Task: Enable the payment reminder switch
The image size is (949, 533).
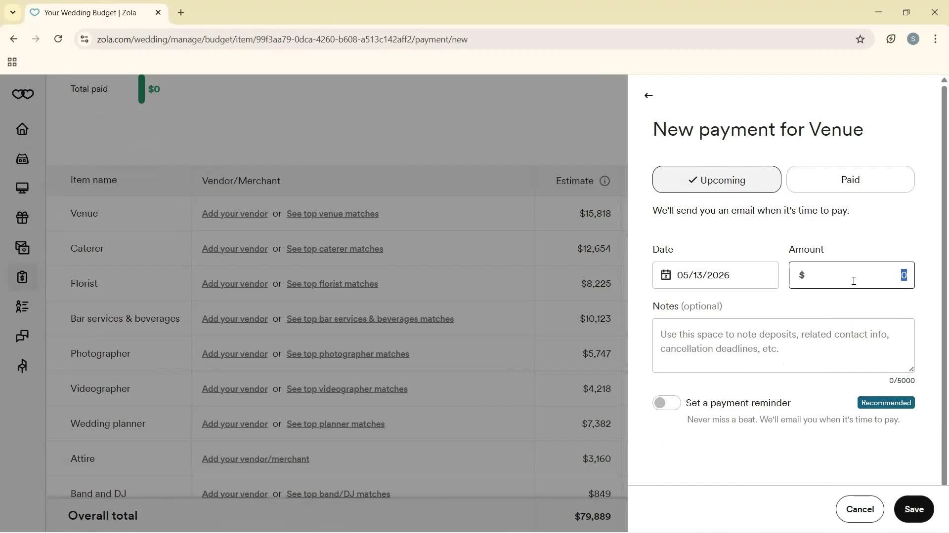Action: tap(666, 403)
